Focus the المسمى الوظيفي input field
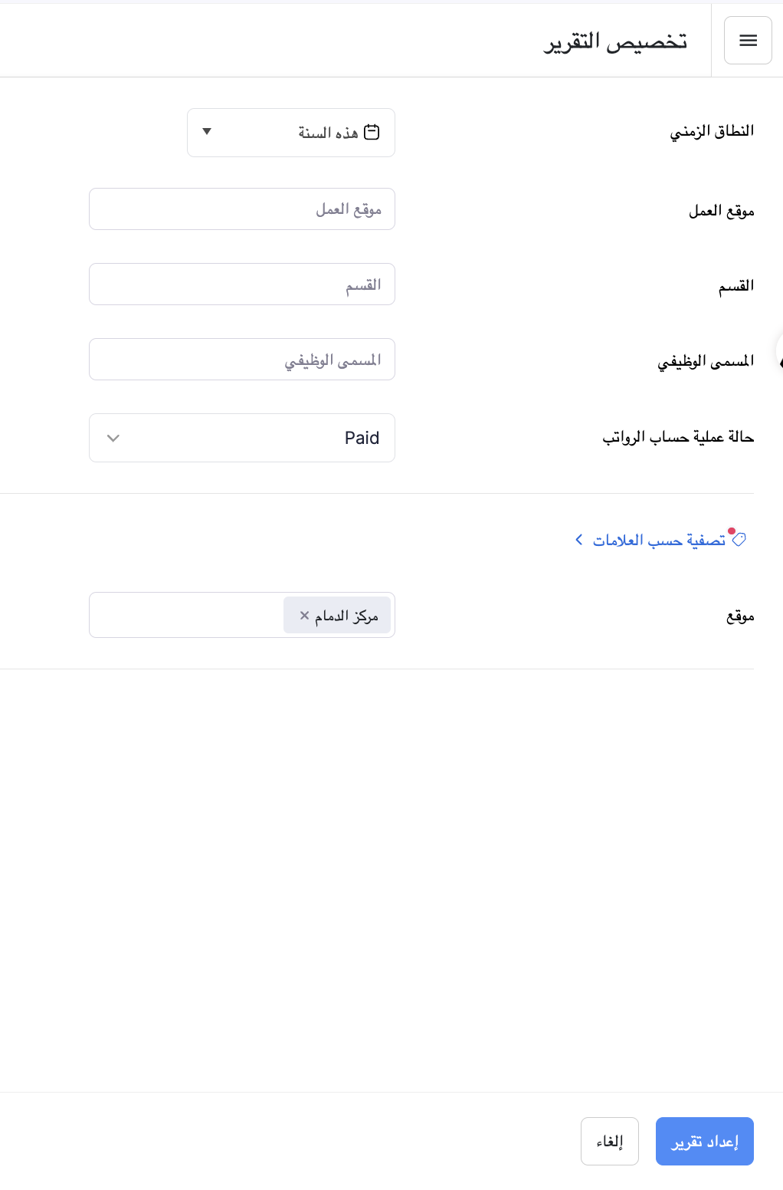This screenshot has height=1190, width=783. click(x=242, y=360)
